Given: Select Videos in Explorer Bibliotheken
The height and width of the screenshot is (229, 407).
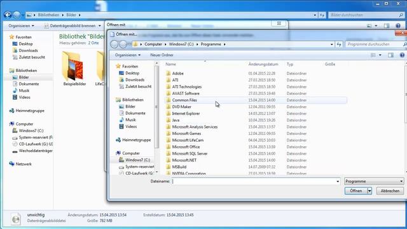Looking at the screenshot, I should pos(24,97).
